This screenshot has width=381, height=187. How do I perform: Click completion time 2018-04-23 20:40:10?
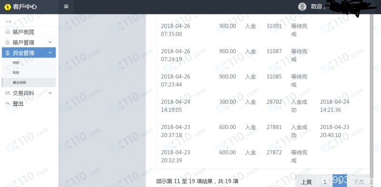click(335, 131)
